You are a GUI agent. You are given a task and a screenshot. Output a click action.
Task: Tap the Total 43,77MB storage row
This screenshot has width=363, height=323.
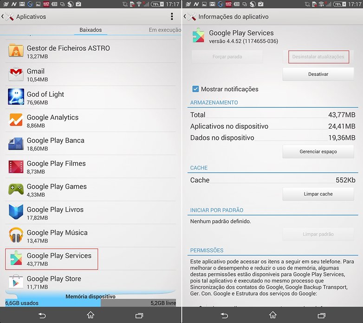pos(272,115)
